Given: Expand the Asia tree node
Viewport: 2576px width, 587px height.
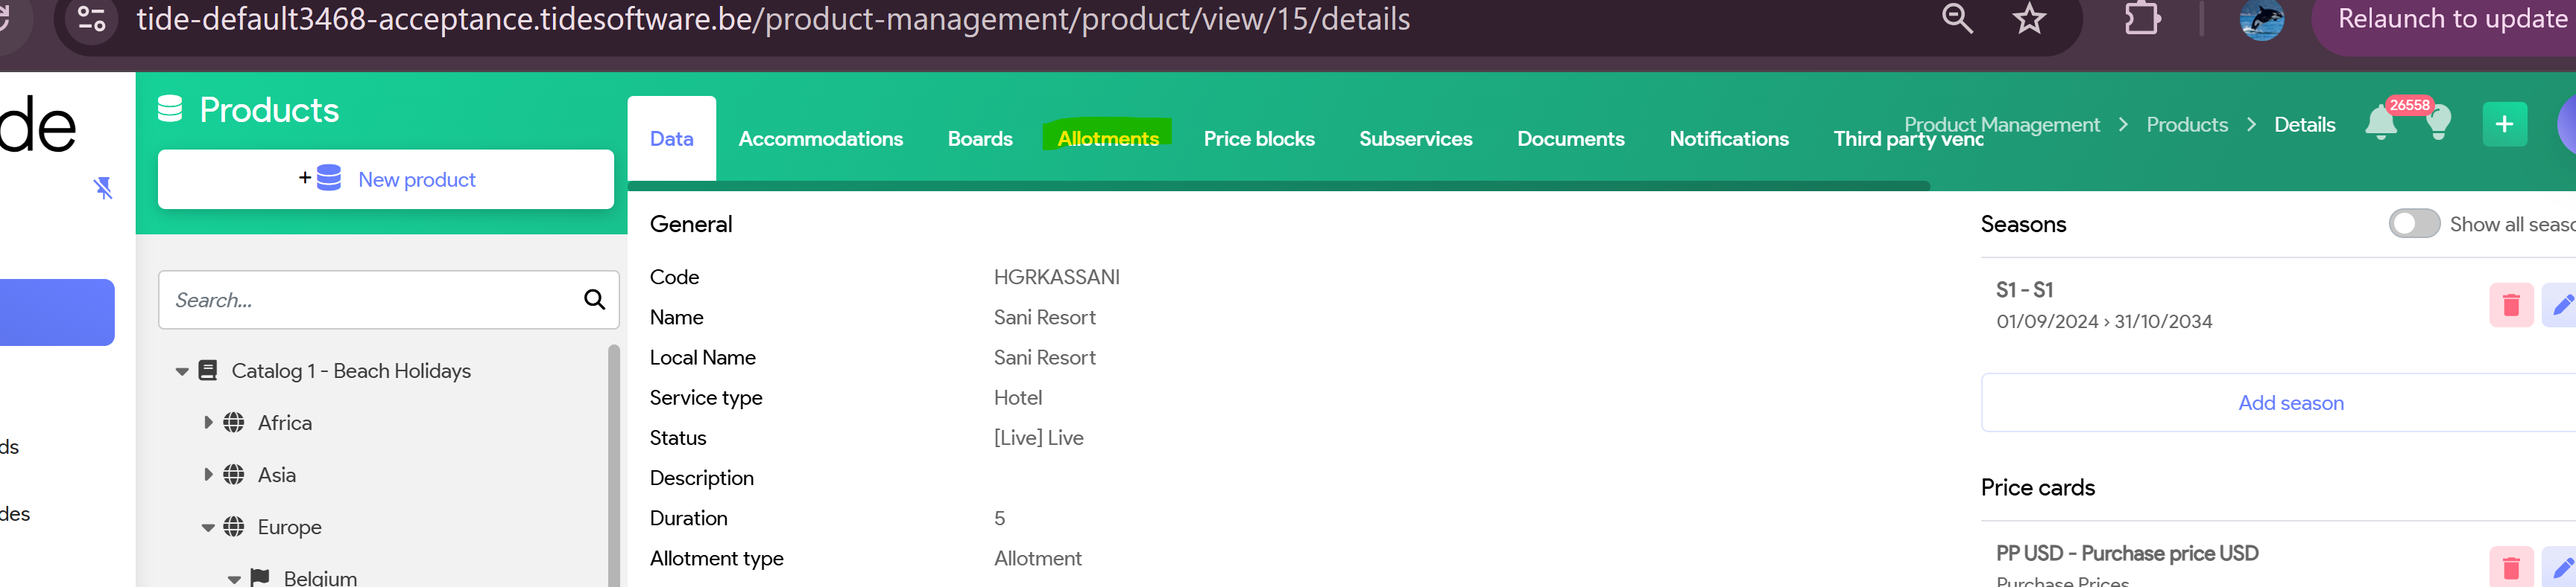Looking at the screenshot, I should click(208, 474).
